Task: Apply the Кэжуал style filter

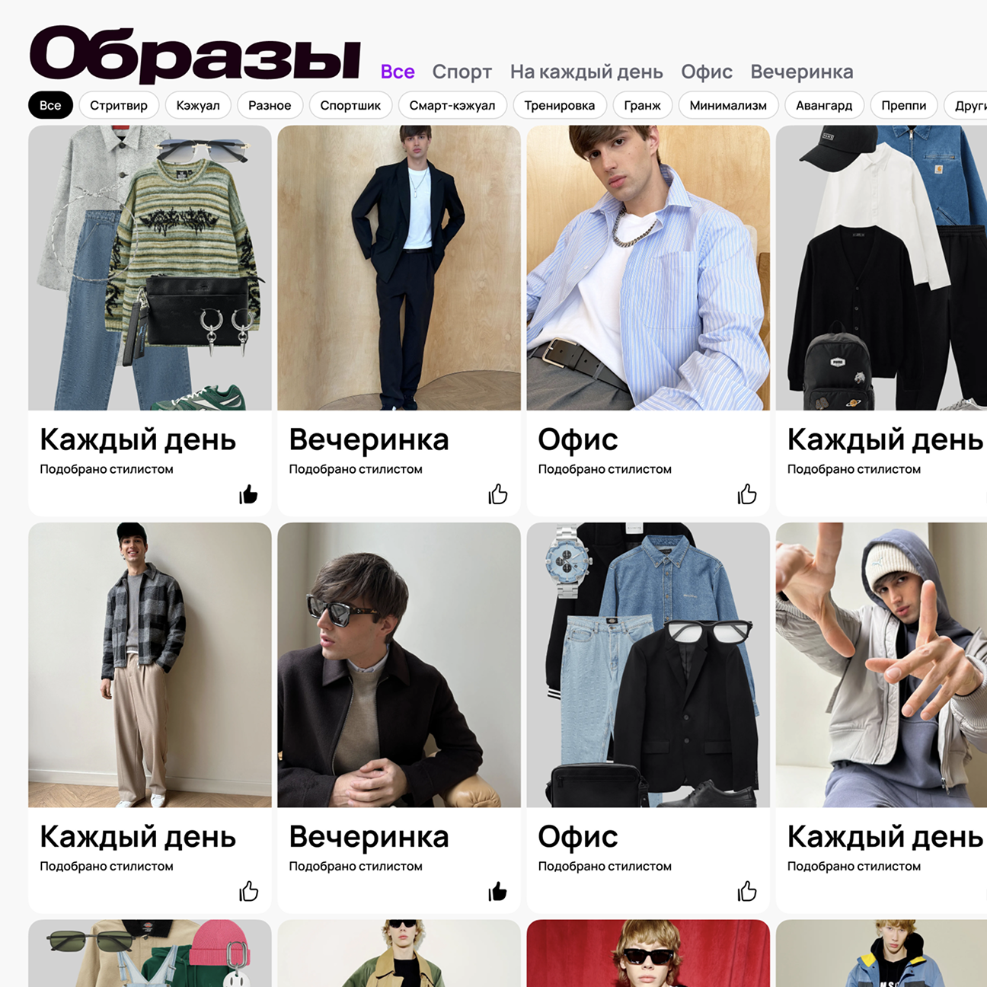Action: coord(198,105)
